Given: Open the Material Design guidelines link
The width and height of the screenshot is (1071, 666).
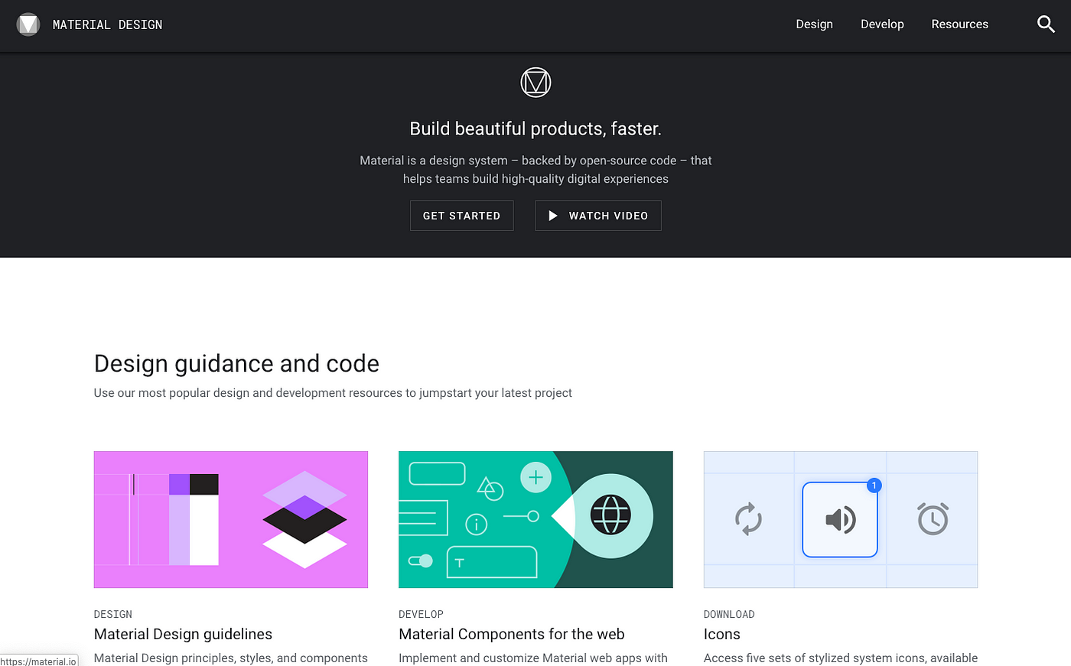Looking at the screenshot, I should click(x=183, y=634).
